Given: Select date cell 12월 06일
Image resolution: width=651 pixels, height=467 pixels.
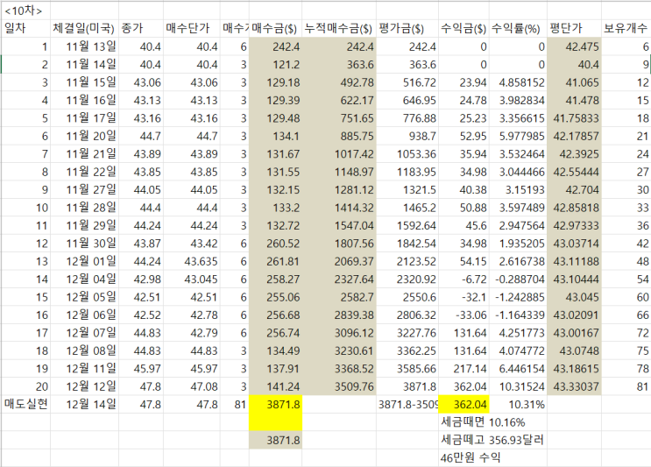Looking at the screenshot, I should point(84,315).
